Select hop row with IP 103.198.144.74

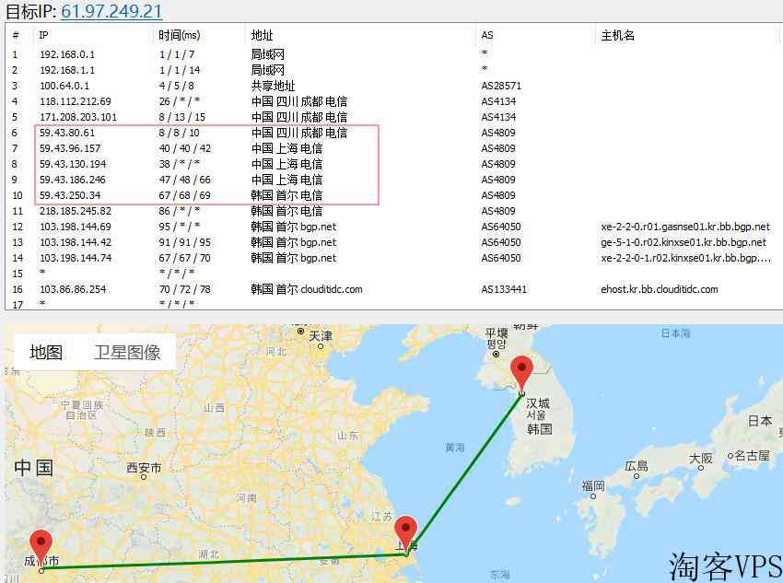[x=392, y=258]
